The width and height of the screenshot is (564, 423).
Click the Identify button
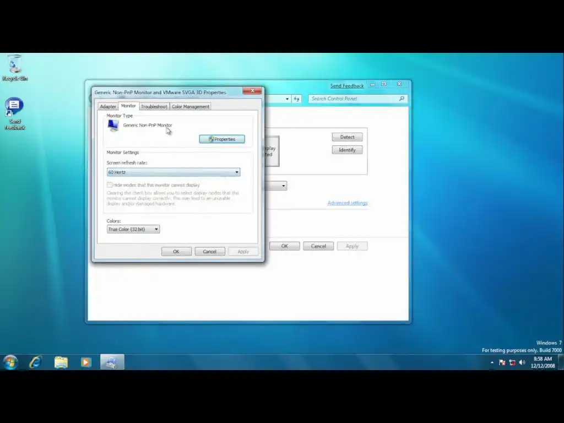347,150
